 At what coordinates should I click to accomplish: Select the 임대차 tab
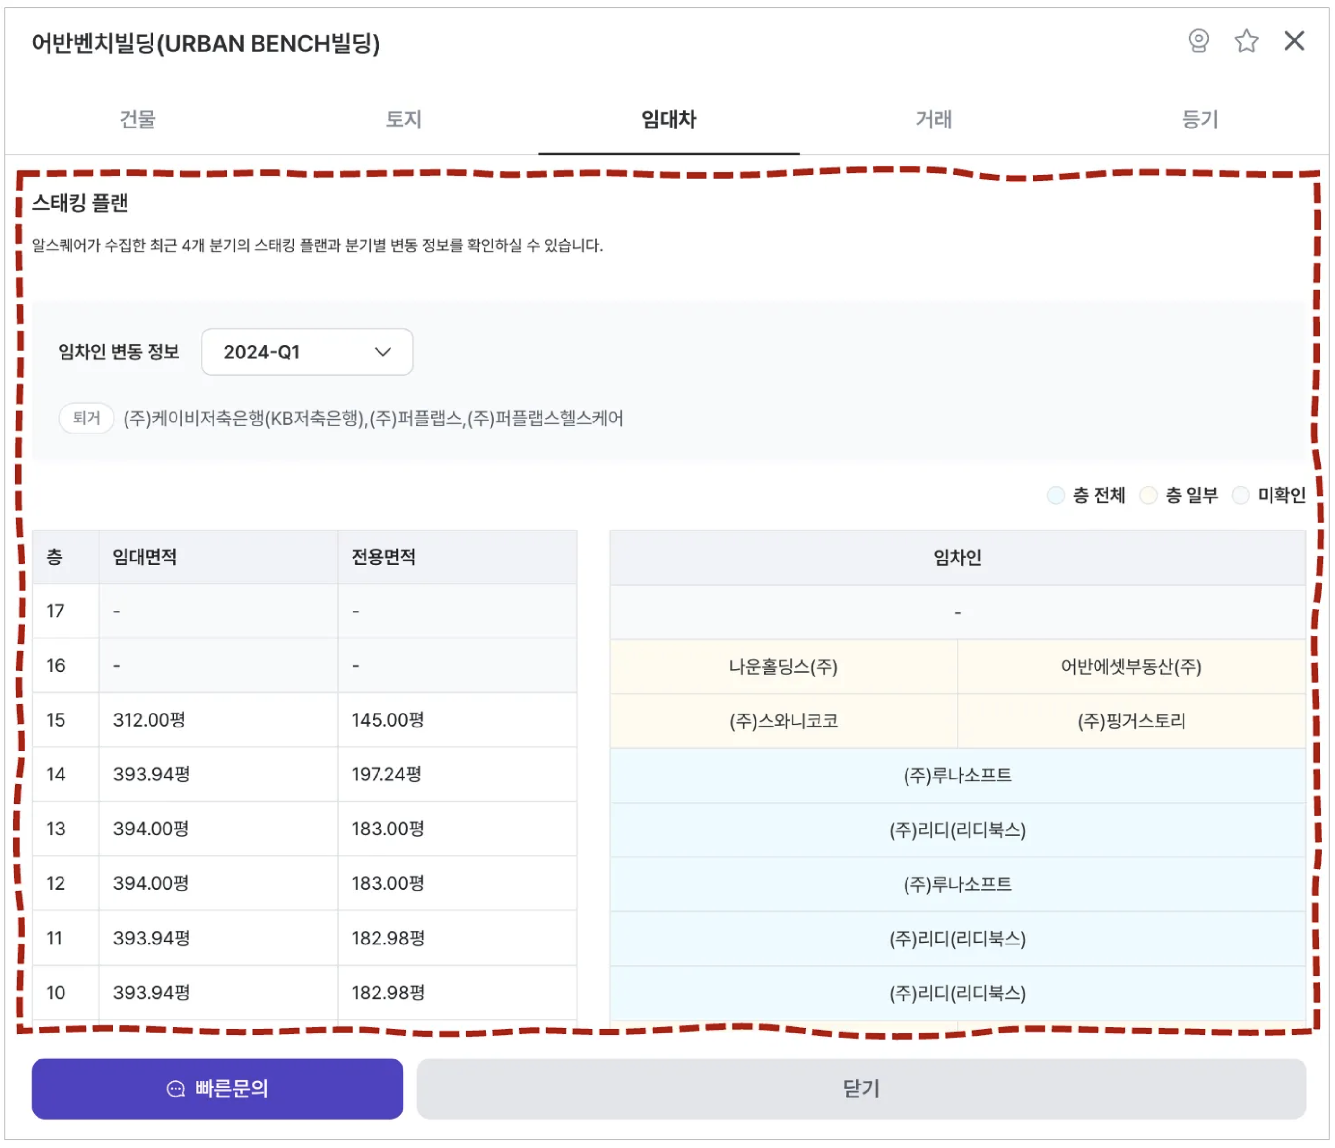tap(668, 119)
